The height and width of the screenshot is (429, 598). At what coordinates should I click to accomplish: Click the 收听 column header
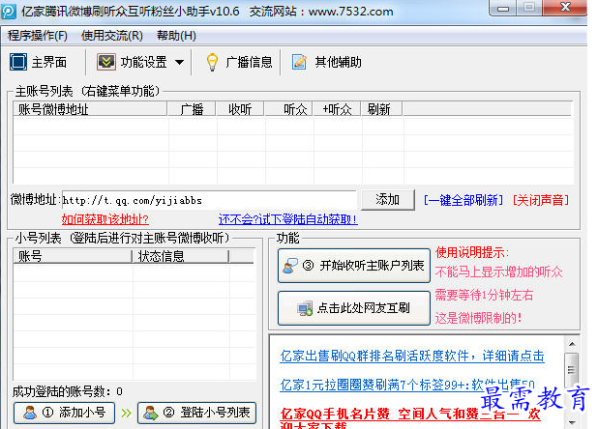[x=240, y=109]
